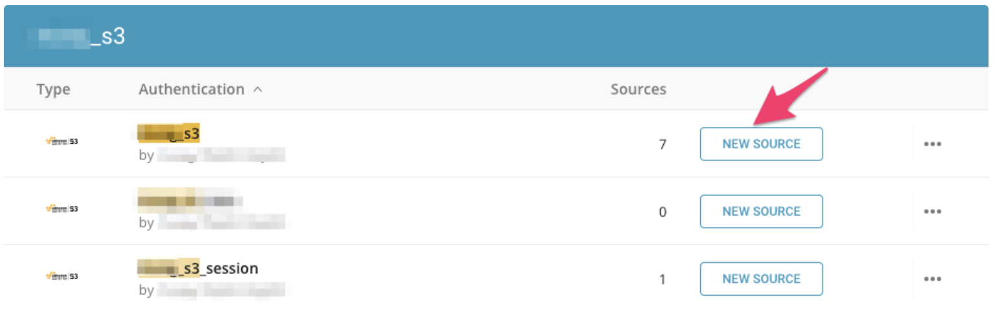Click the source count 0
Viewport: 995px width, 321px height.
(x=662, y=212)
